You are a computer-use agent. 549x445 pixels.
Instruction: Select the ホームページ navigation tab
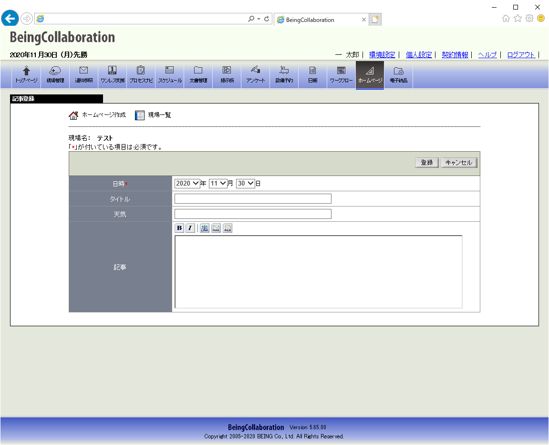tap(370, 75)
